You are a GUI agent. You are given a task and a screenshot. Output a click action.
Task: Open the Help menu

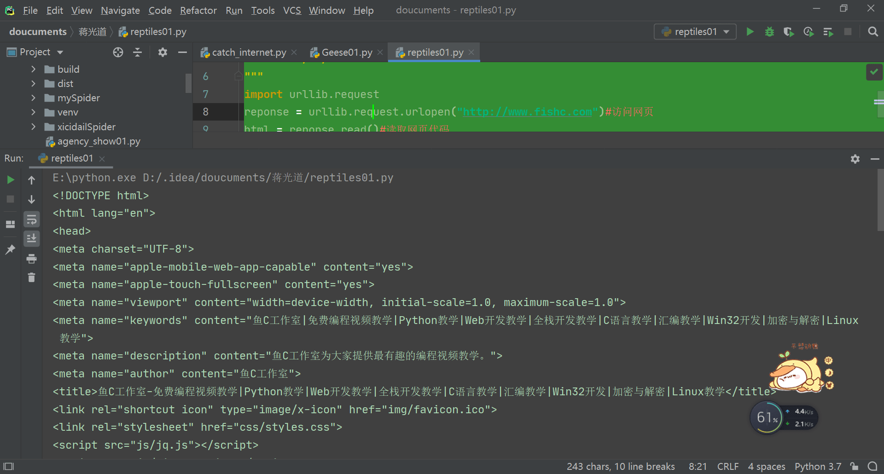[x=363, y=10]
